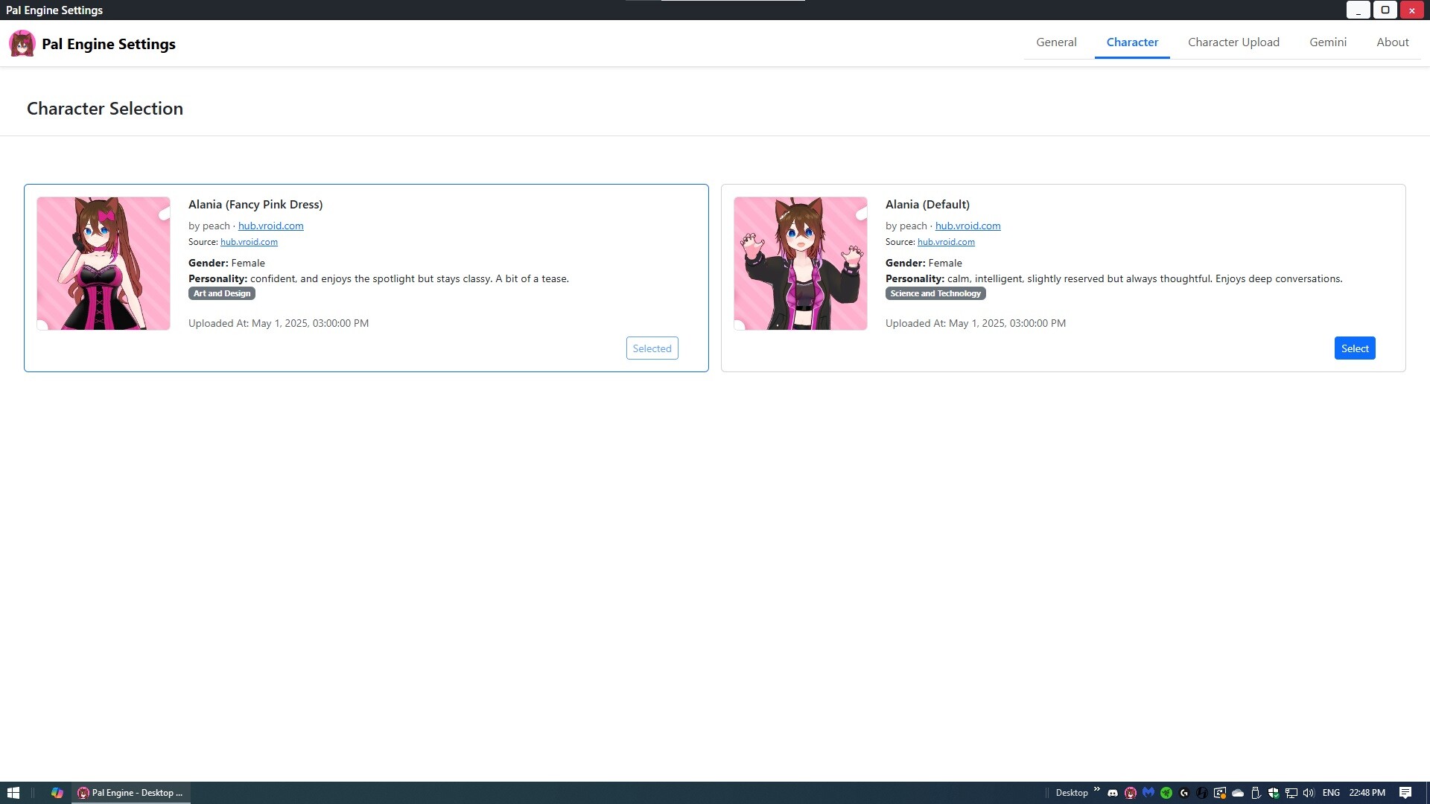
Task: Click OneDrive cloud tray icon
Action: click(x=1238, y=793)
